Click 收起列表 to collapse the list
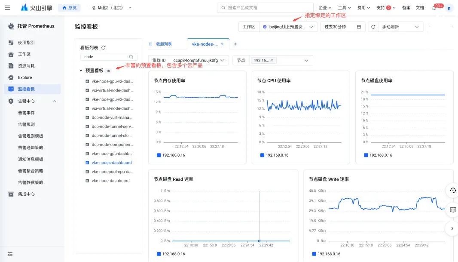 pyautogui.click(x=160, y=44)
